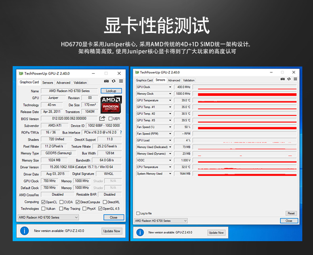Toggle Vulkan checkbox
This screenshot has height=255, width=313.
pos(43,209)
